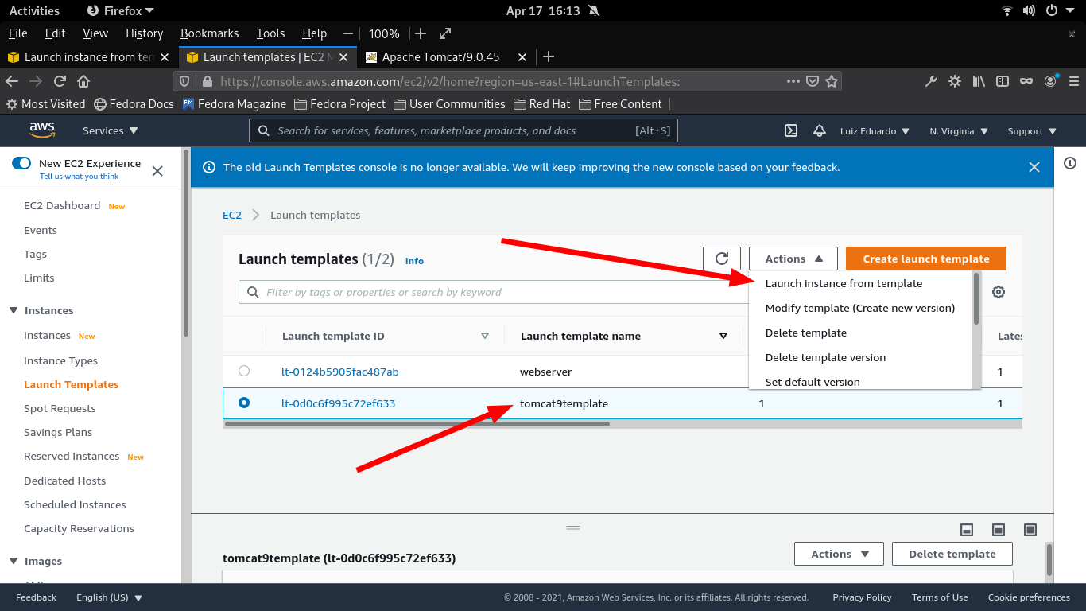
Task: Collapse the top Actions dropdown
Action: pyautogui.click(x=793, y=259)
